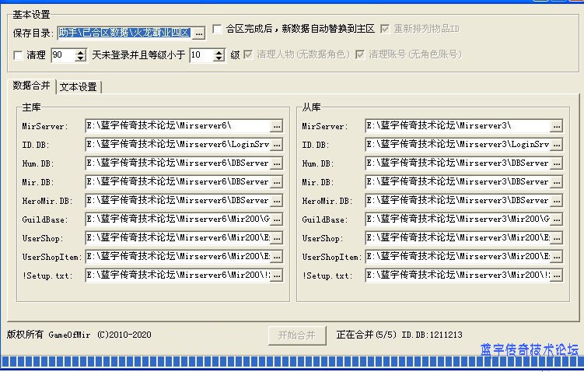Click browse button for 从库 !Setup.txt path

click(556, 275)
